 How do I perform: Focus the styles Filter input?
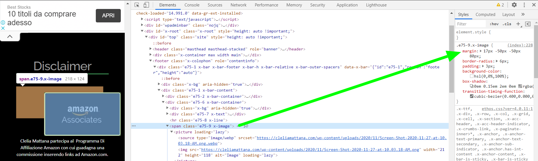(x=471, y=24)
